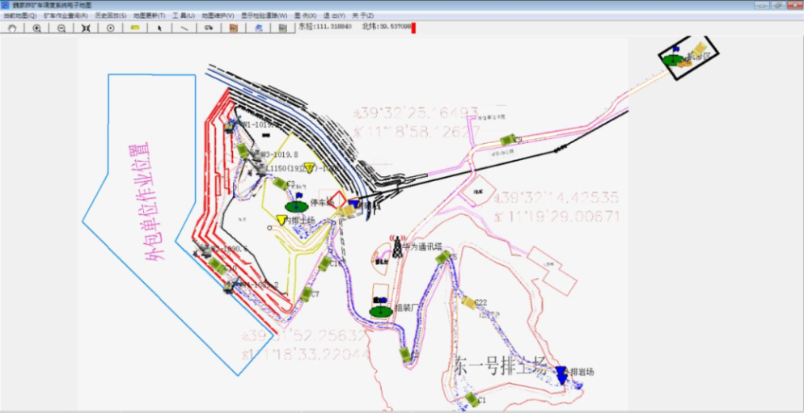Click the 退出 menu item
Image resolution: width=804 pixels, height=413 pixels.
pos(334,15)
